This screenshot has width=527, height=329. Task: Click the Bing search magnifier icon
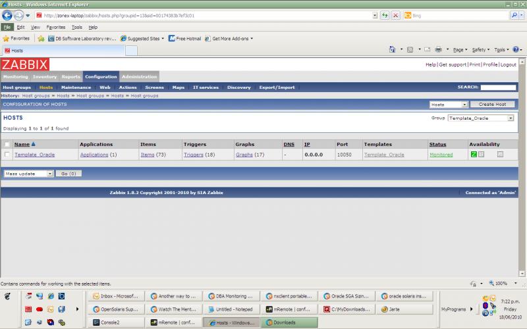coord(514,15)
